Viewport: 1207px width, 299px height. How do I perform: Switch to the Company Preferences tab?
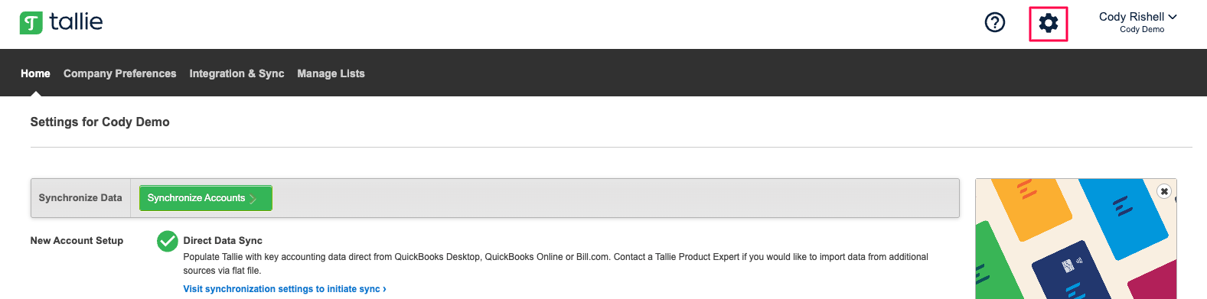click(x=119, y=73)
